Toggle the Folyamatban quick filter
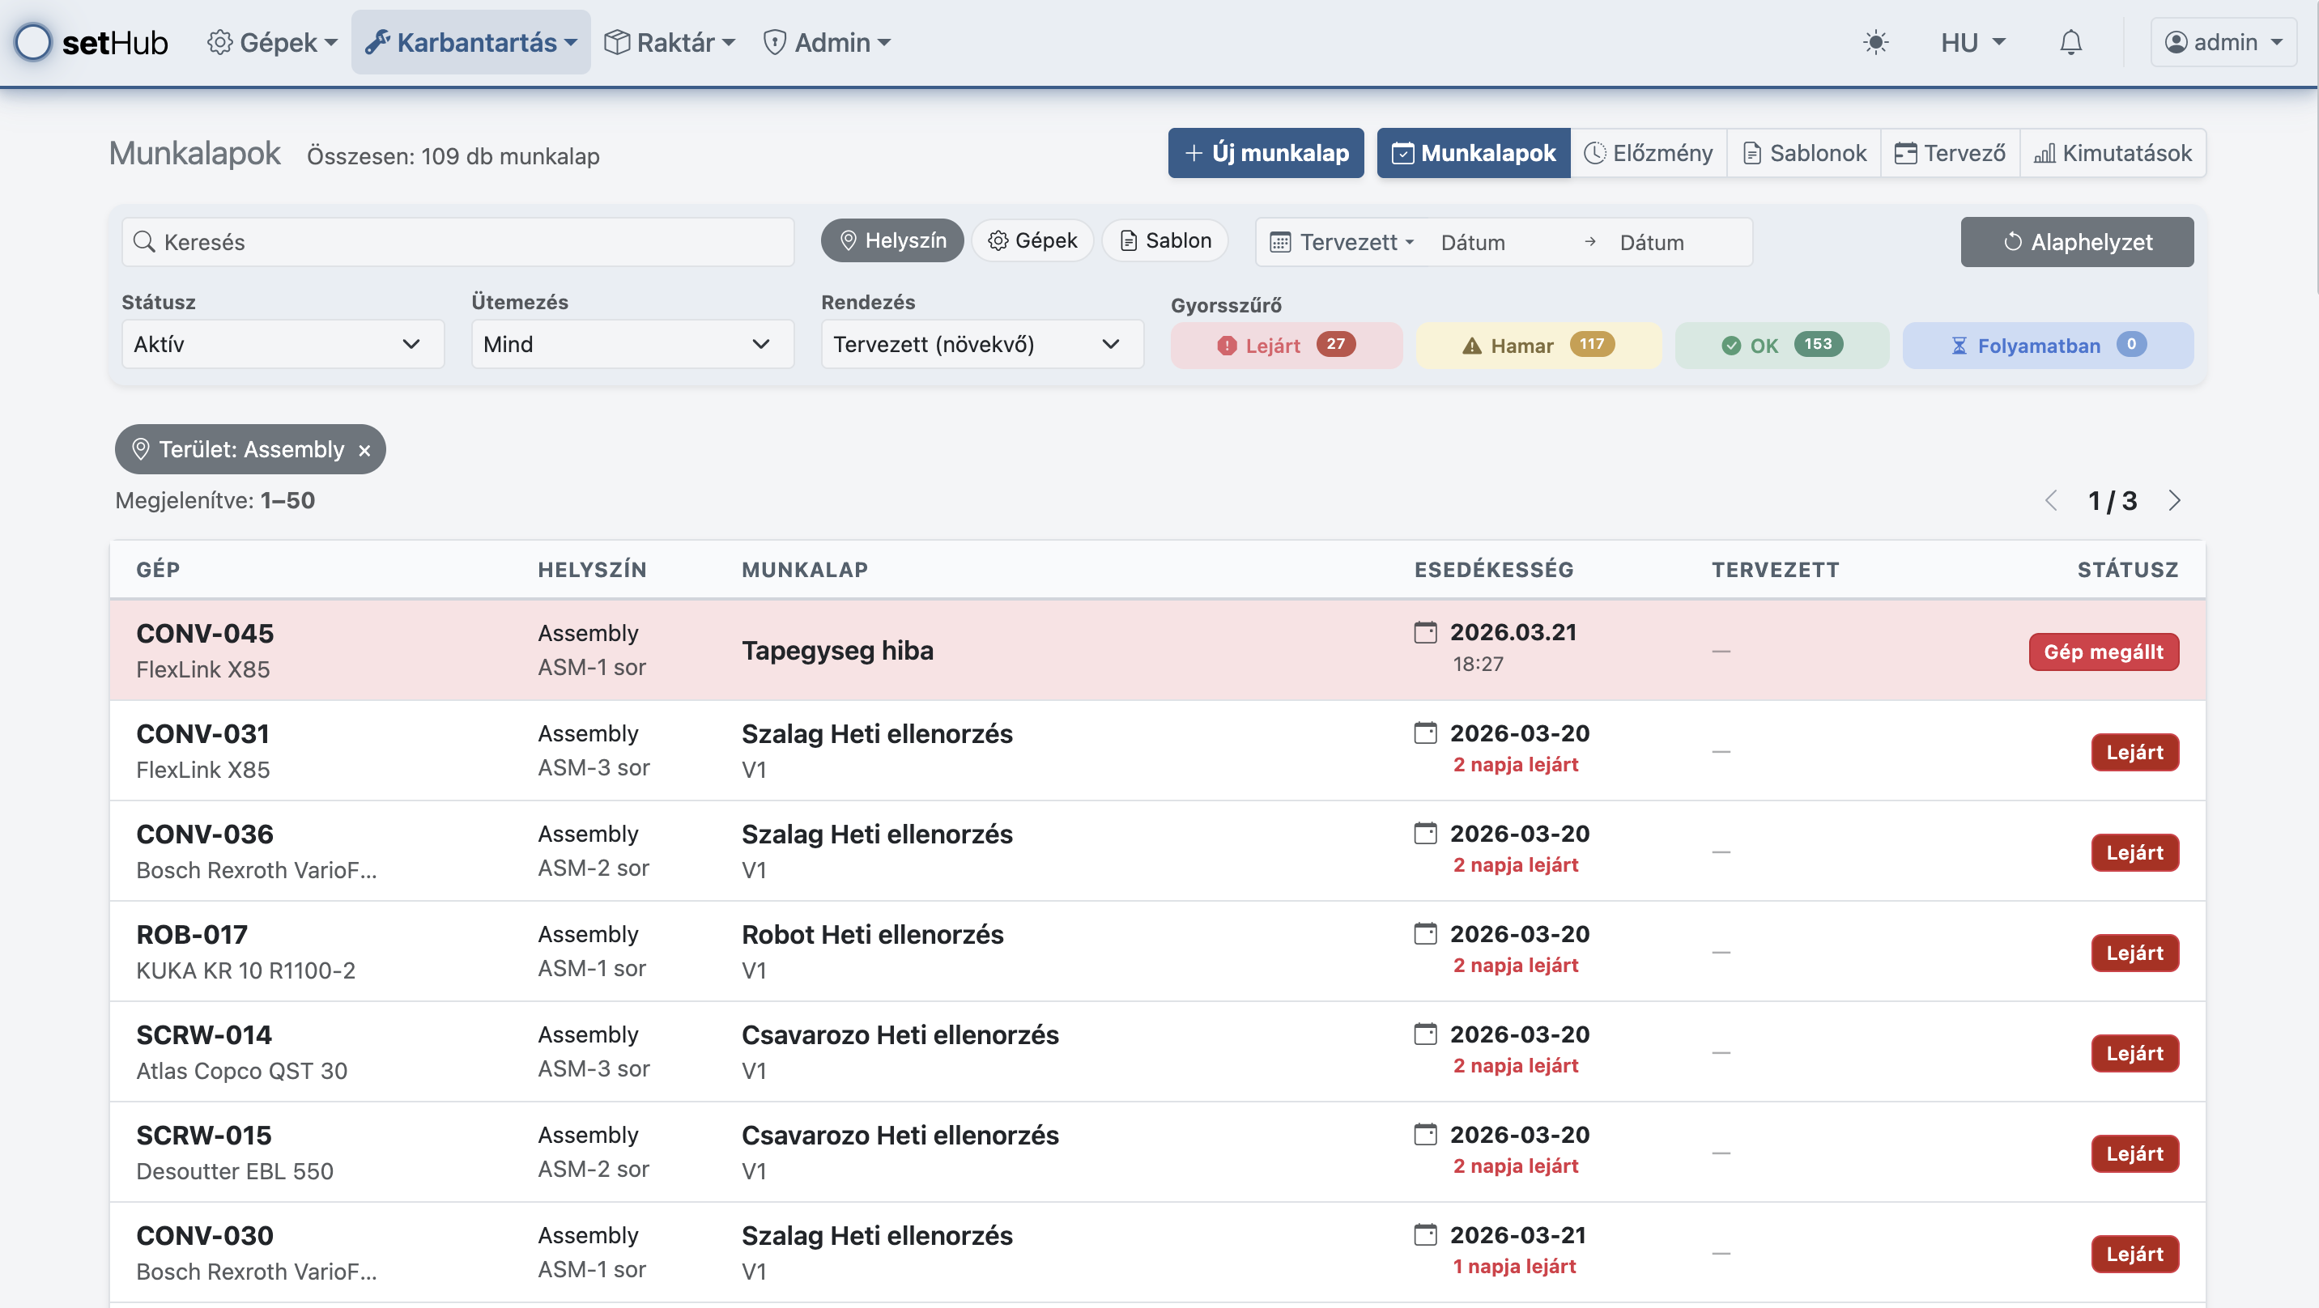This screenshot has width=2319, height=1308. click(2047, 346)
